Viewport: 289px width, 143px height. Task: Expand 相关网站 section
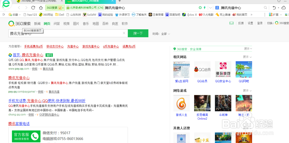coord(247,57)
